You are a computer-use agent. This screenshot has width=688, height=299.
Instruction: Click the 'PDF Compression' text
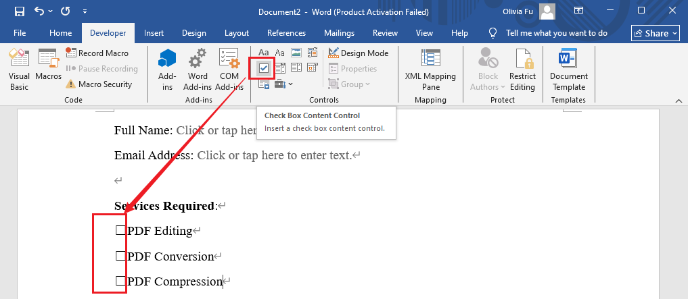tap(175, 281)
